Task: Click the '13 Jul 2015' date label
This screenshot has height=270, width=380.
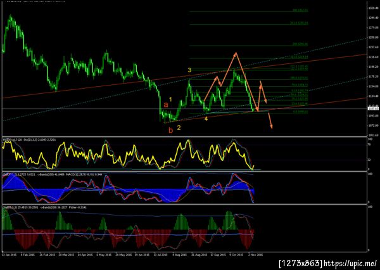Action: coord(160,255)
